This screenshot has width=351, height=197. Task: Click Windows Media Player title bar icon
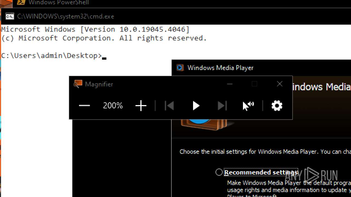point(180,68)
